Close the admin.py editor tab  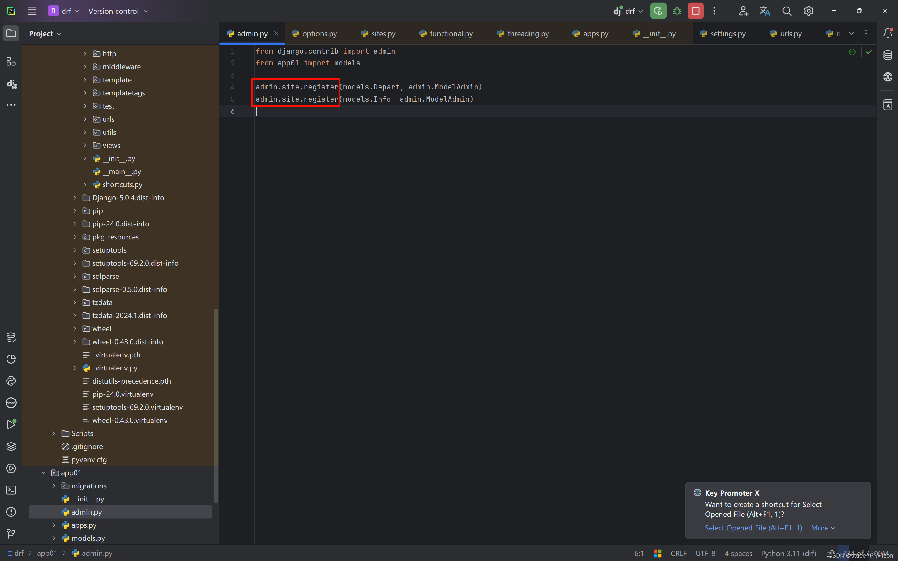tap(276, 33)
